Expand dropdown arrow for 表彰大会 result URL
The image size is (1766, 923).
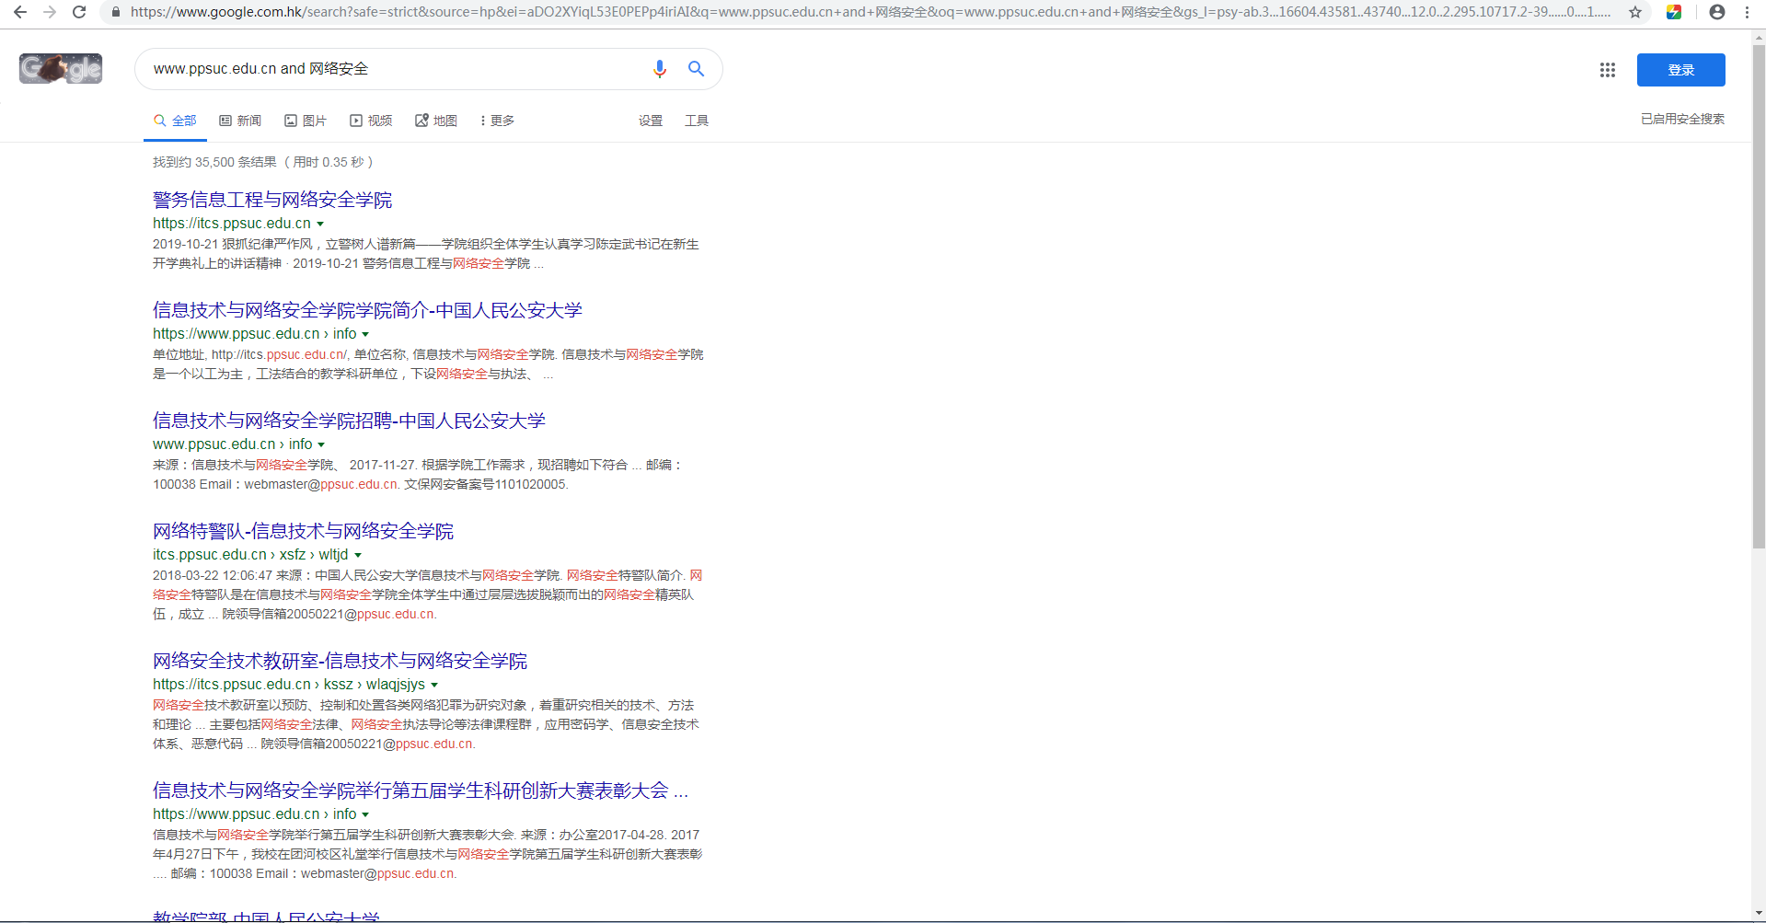pos(365,814)
